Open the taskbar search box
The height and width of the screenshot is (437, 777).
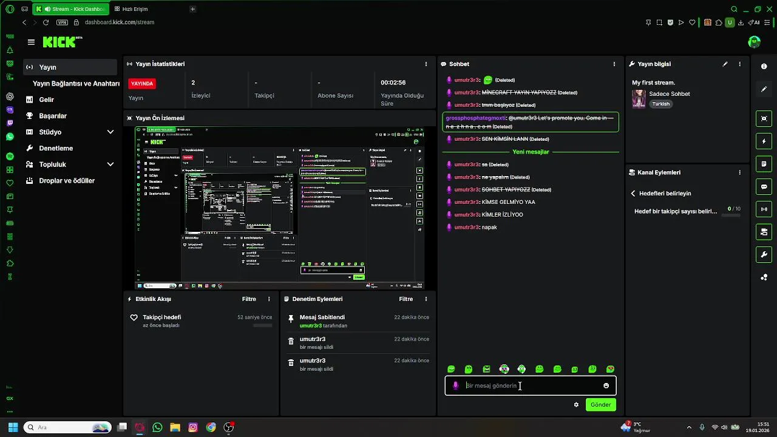click(x=67, y=427)
